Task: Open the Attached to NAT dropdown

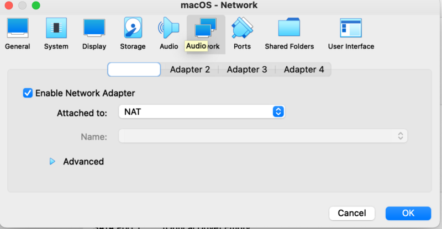Action: tap(202, 112)
